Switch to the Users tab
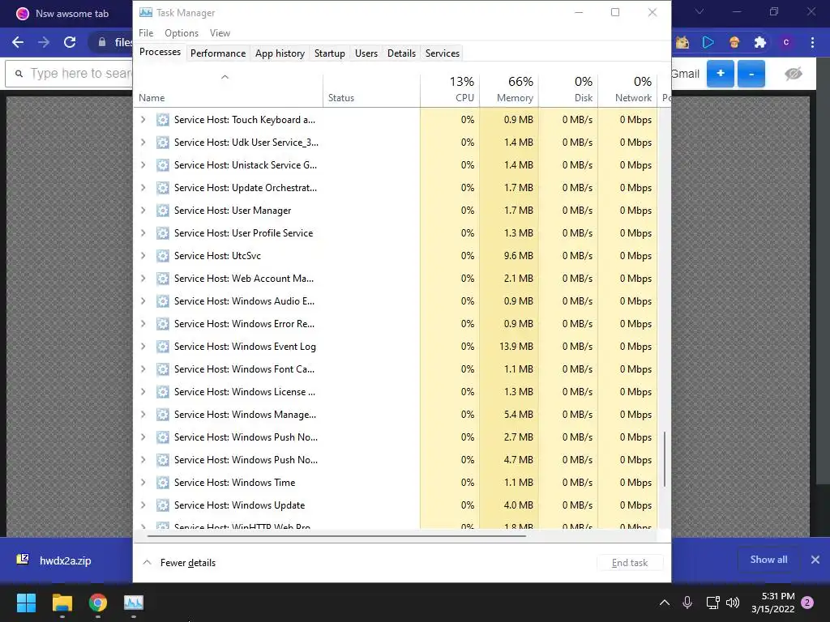This screenshot has height=622, width=830. (366, 53)
